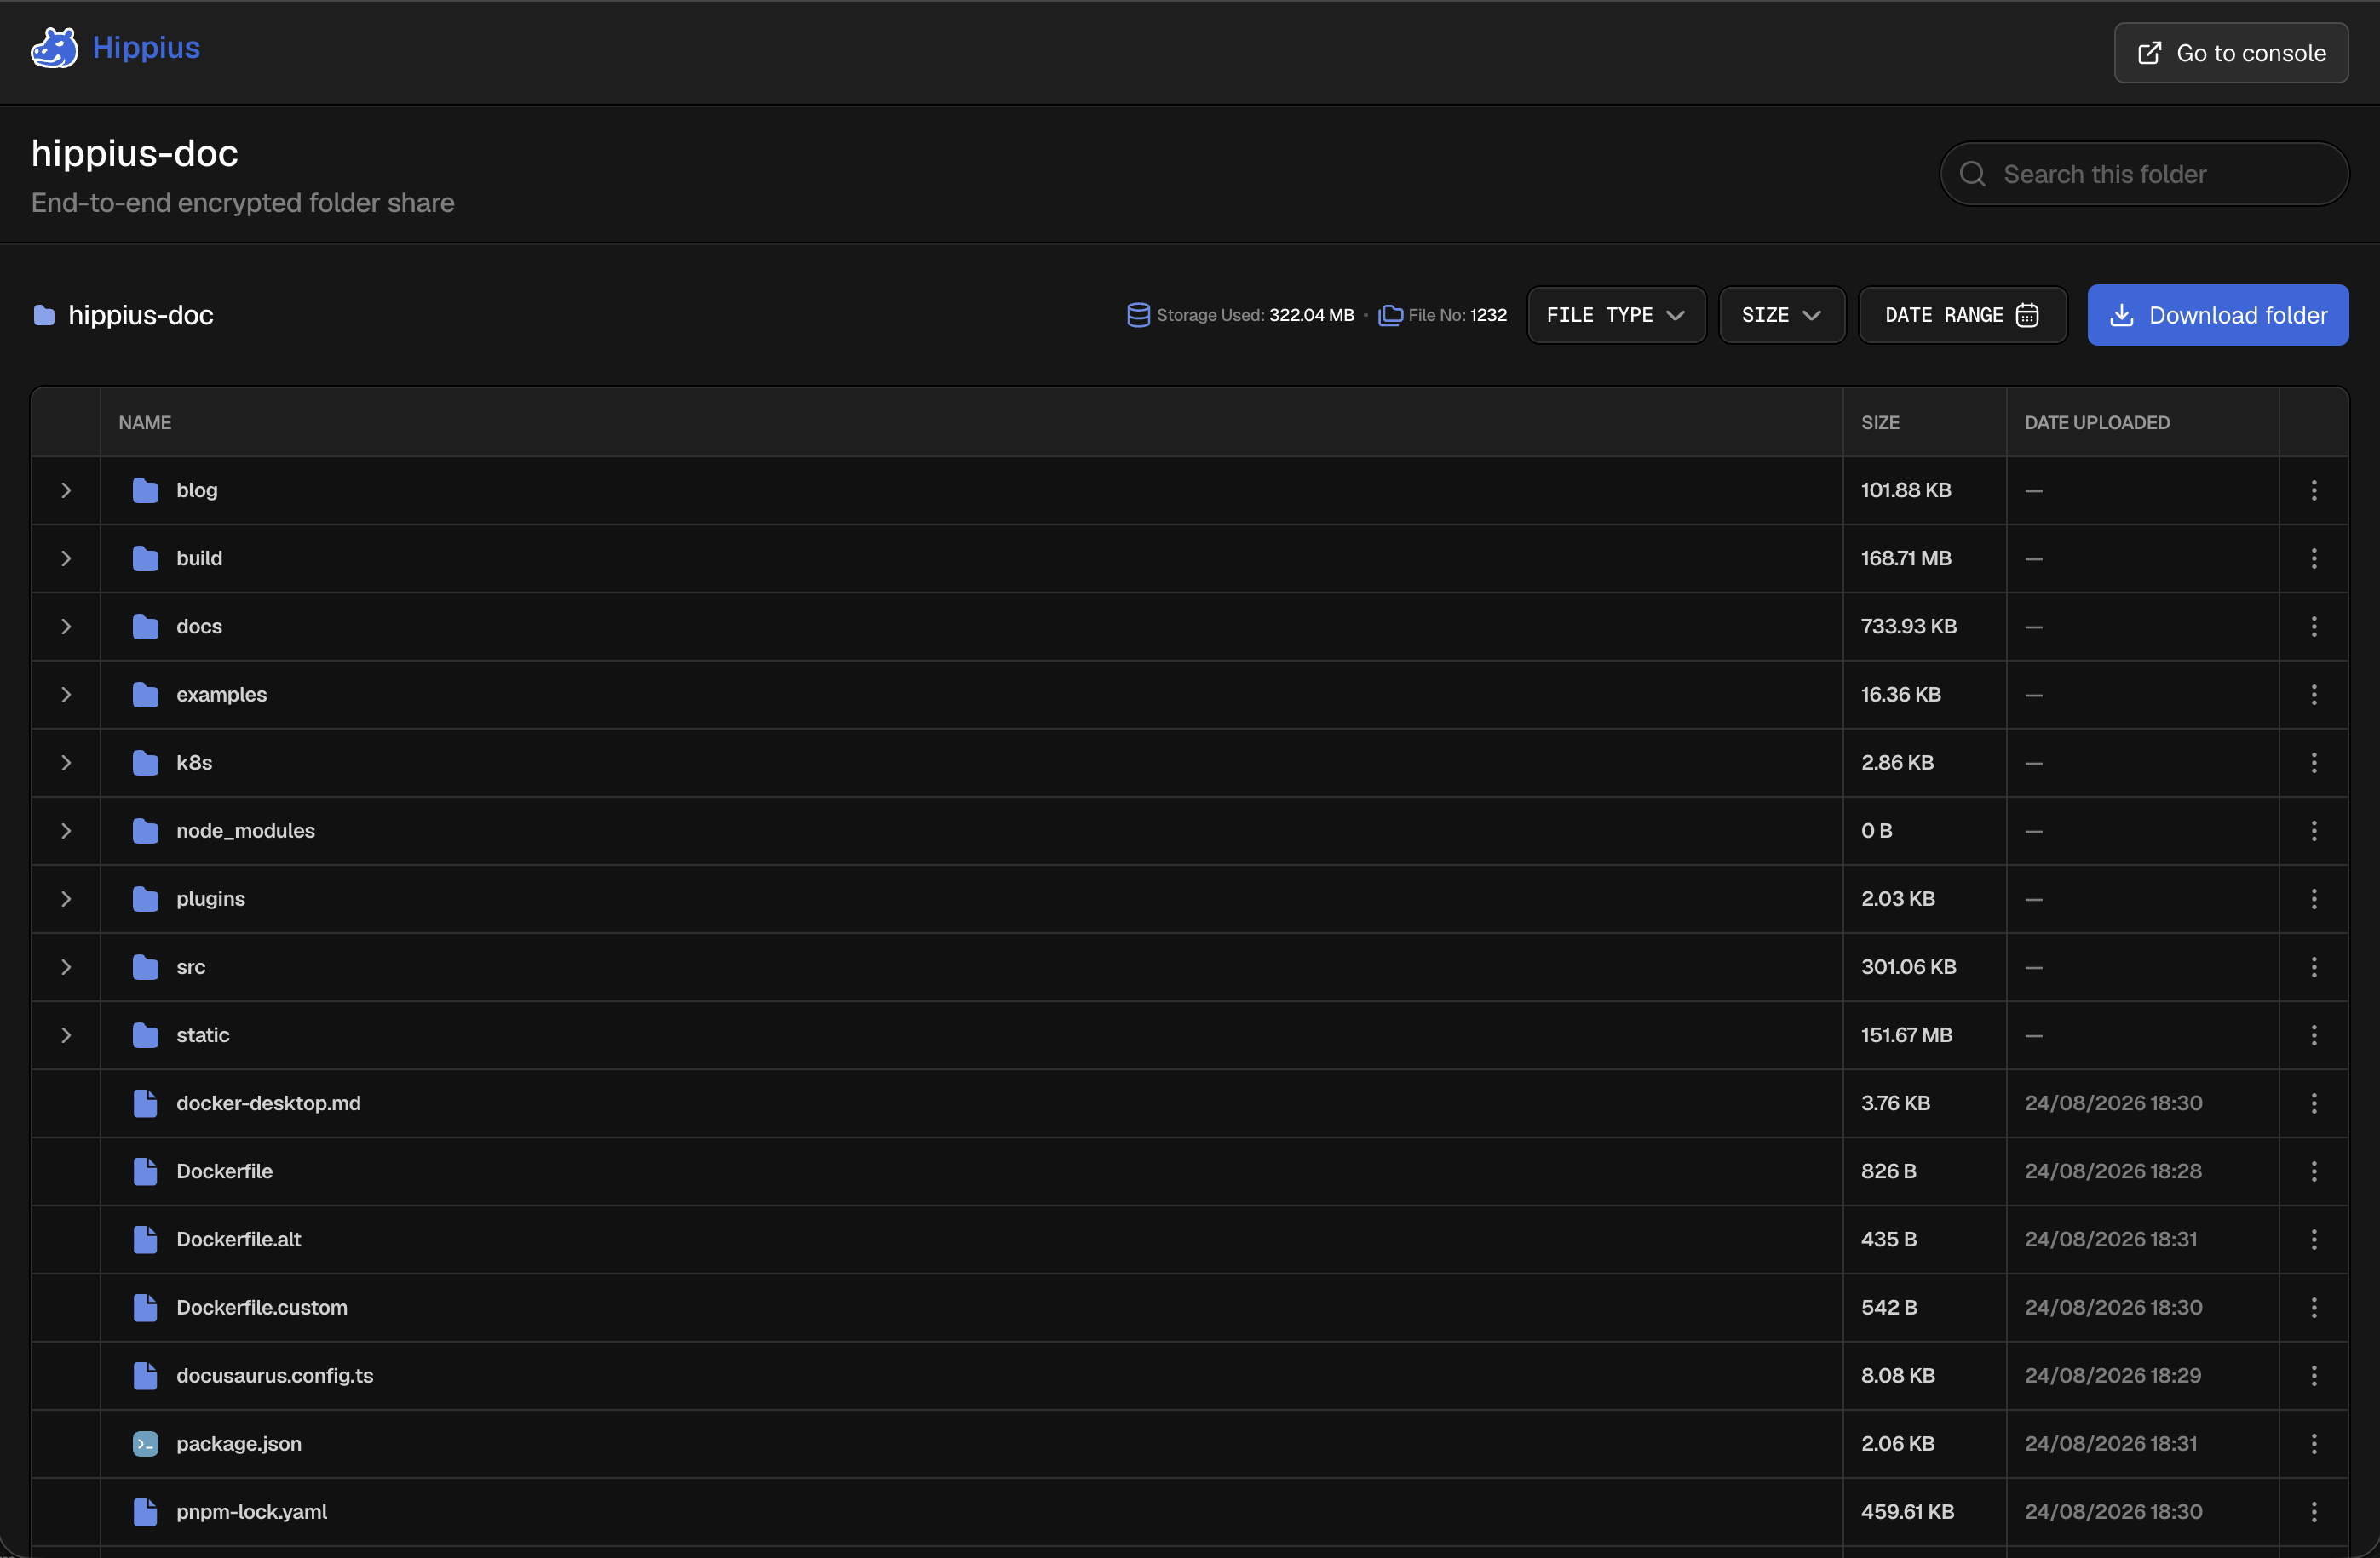Open the SIZE filter dropdown
The width and height of the screenshot is (2380, 1558).
tap(1781, 315)
